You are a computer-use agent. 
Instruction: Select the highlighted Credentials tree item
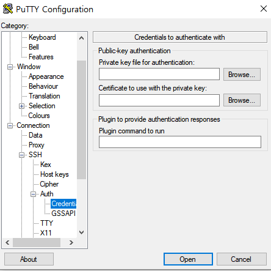pos(63,204)
